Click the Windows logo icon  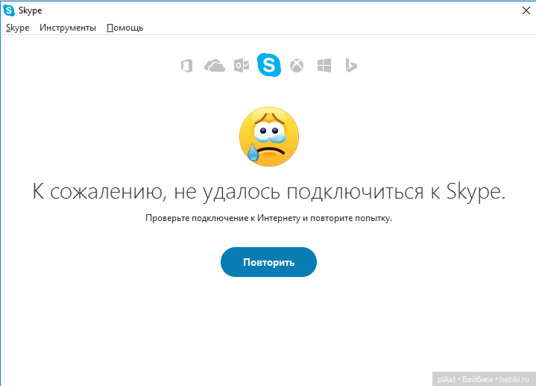tap(324, 66)
